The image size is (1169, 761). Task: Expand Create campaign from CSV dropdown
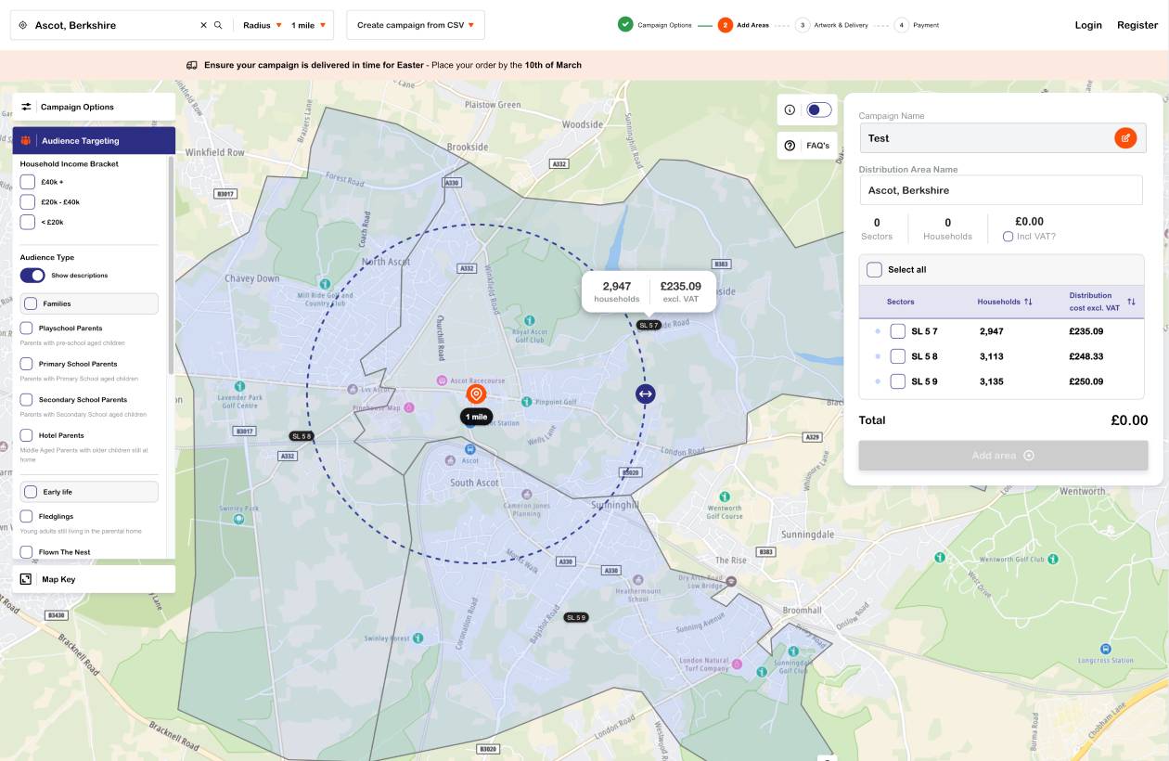pyautogui.click(x=415, y=25)
